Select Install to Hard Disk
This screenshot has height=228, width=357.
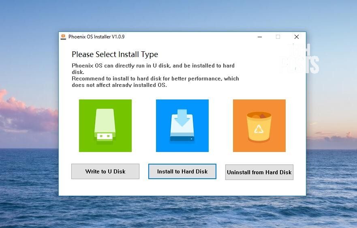182,171
